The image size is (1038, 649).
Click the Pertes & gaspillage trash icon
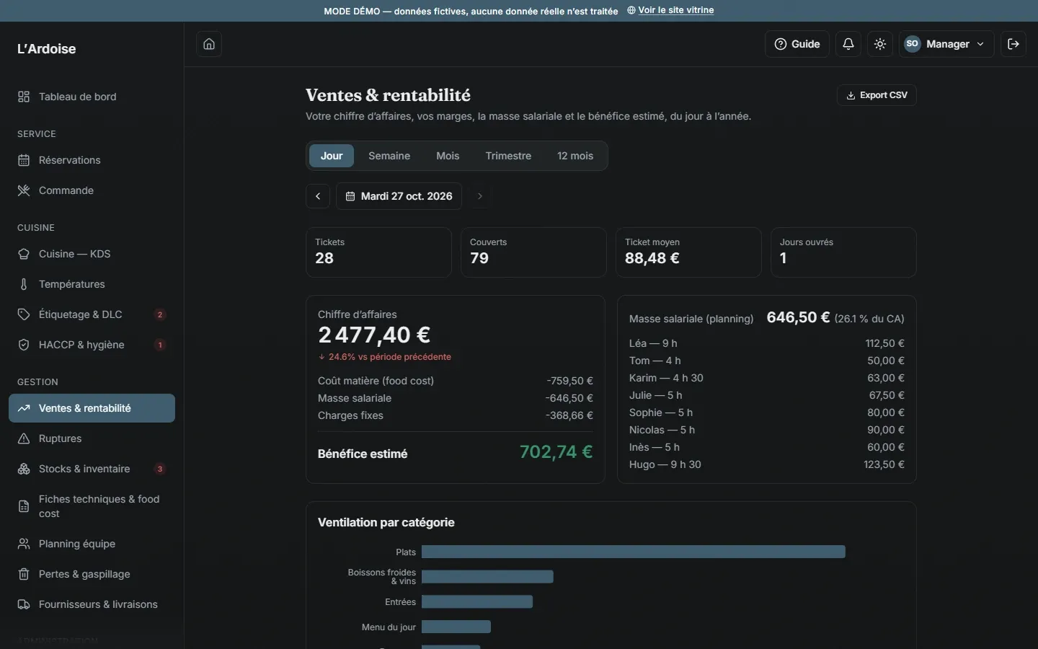[x=24, y=574]
